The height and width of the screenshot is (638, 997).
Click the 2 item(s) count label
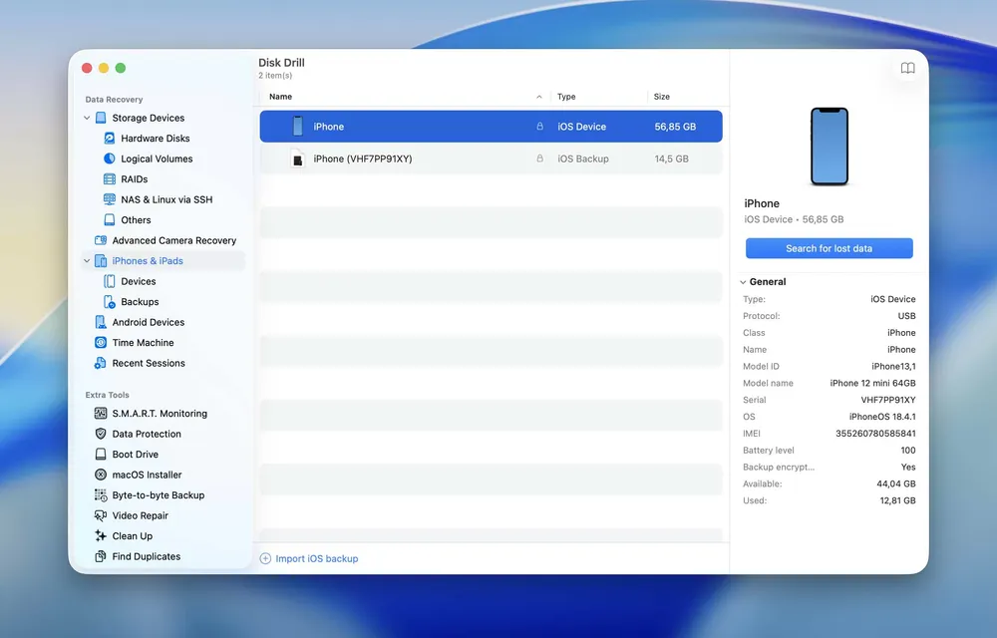pyautogui.click(x=275, y=75)
